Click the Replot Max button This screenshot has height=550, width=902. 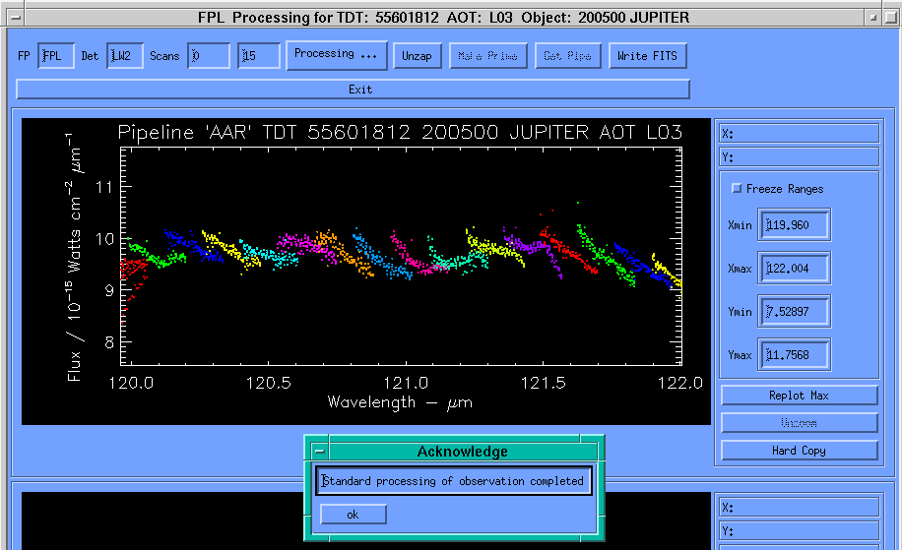click(799, 396)
